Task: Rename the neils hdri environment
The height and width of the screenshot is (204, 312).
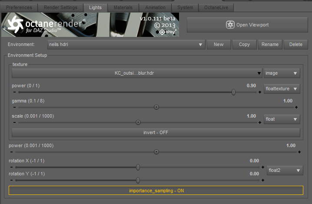Action: coord(270,45)
